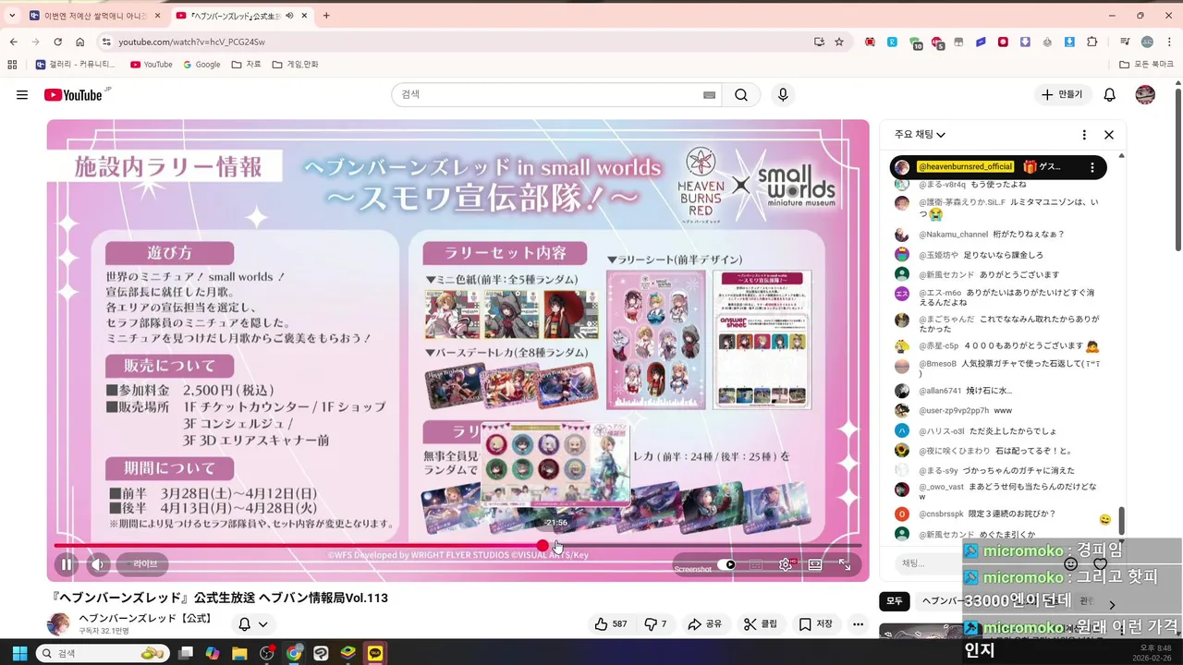Expand the 자료 bookmark folder

pyautogui.click(x=247, y=65)
